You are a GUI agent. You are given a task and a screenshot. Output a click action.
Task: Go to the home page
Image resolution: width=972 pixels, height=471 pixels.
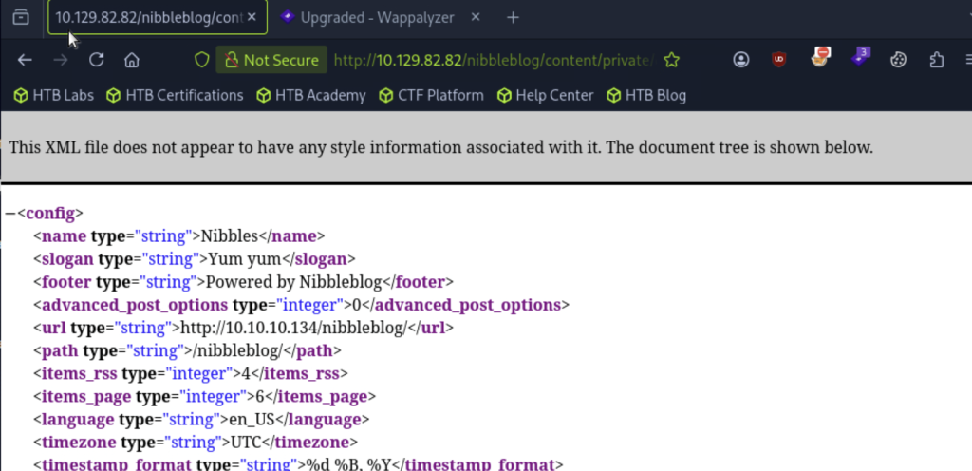[x=131, y=60]
